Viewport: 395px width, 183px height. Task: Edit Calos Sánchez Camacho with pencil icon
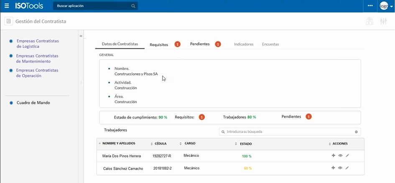click(347, 168)
